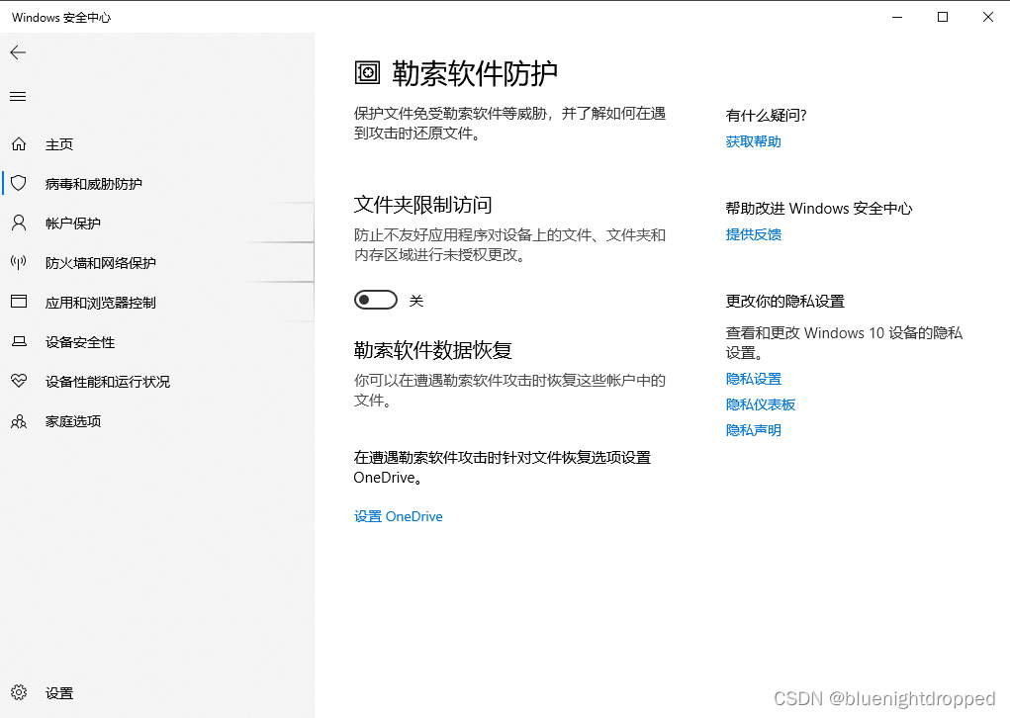1010x718 pixels.
Task: Open 防火墙和网络保护 in the sidebar
Action: pyautogui.click(x=157, y=263)
